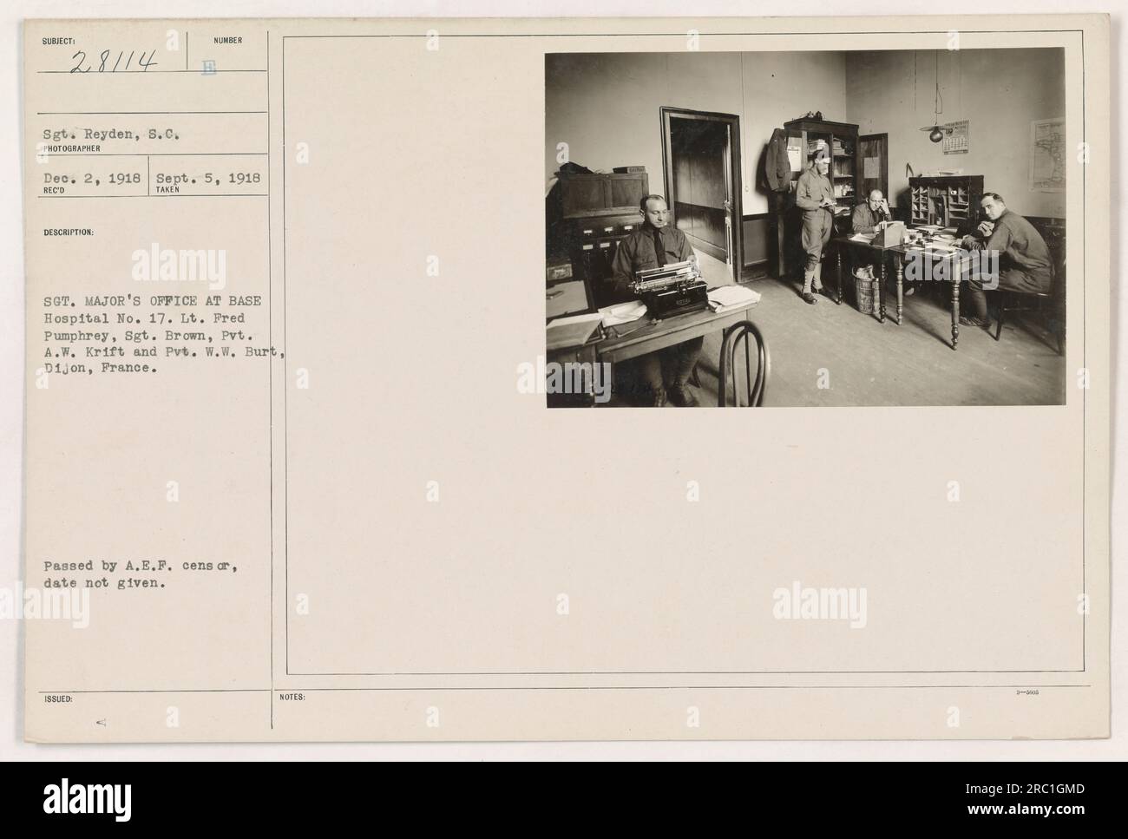The height and width of the screenshot is (839, 1128).
Task: Click the wall calendar in the photograph
Action: 956,136
